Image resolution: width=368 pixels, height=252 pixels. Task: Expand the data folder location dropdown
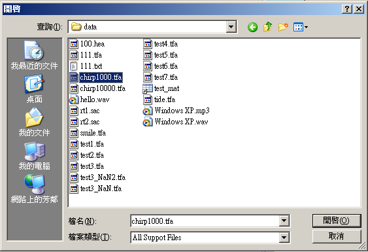(231, 27)
